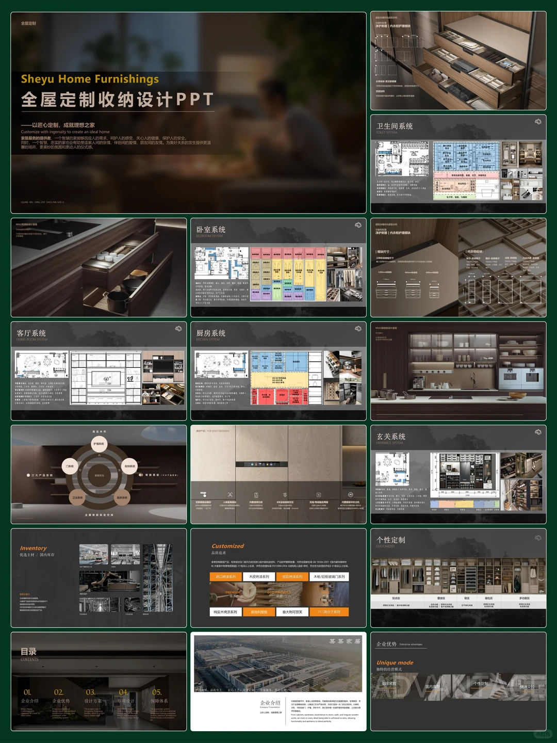Click the Unique mode heading text
Screen dimensions: 557x743
point(395,663)
